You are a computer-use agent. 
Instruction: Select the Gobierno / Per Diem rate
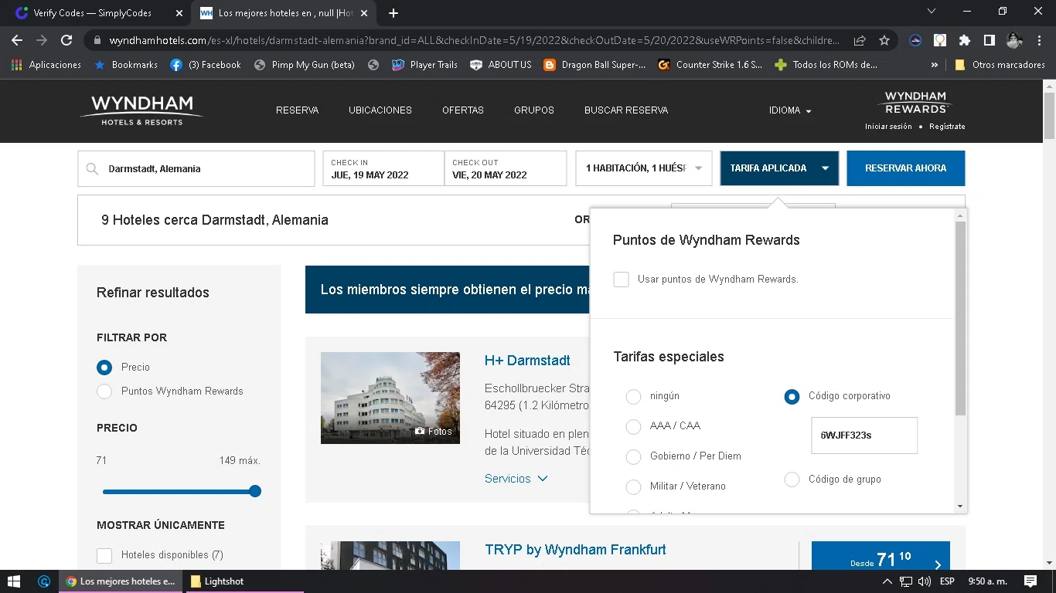click(633, 457)
